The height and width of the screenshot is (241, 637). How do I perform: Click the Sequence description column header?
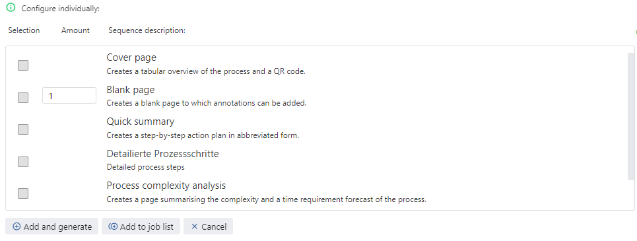(147, 30)
